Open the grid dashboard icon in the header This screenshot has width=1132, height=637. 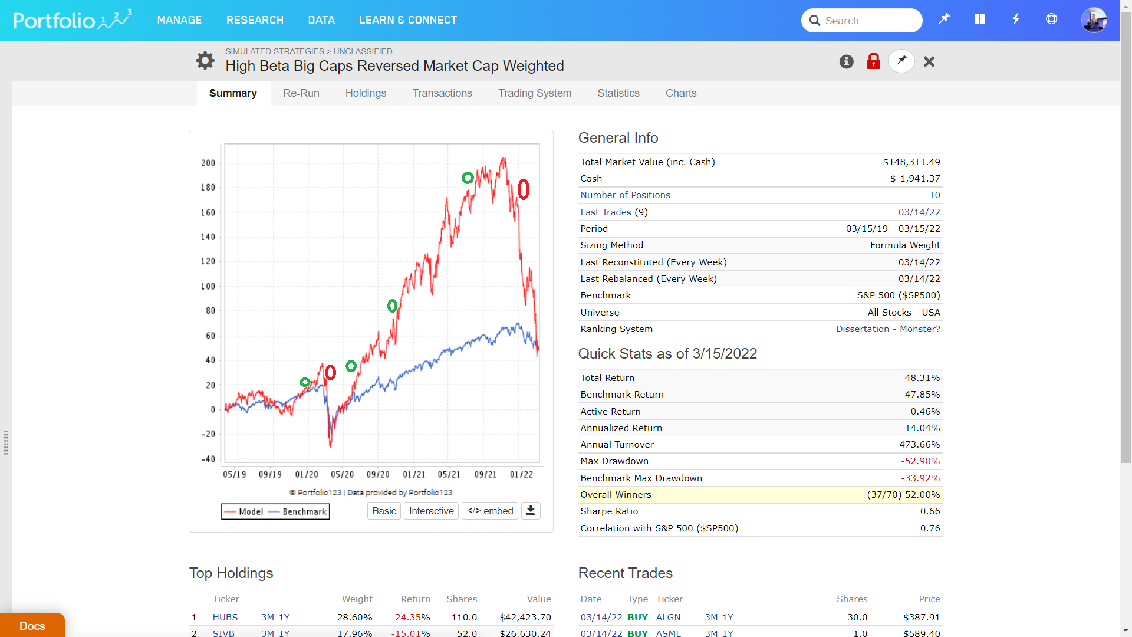pos(980,19)
